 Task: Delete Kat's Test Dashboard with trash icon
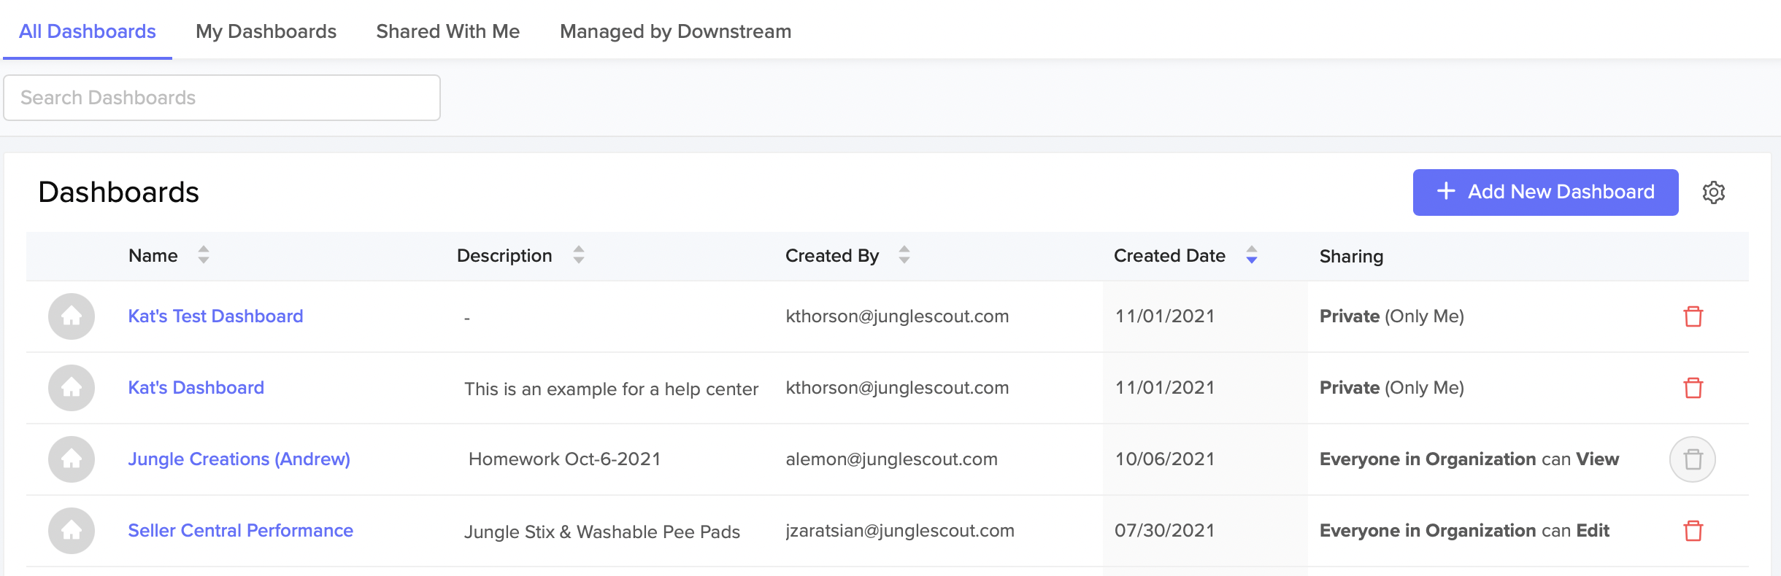(x=1693, y=316)
